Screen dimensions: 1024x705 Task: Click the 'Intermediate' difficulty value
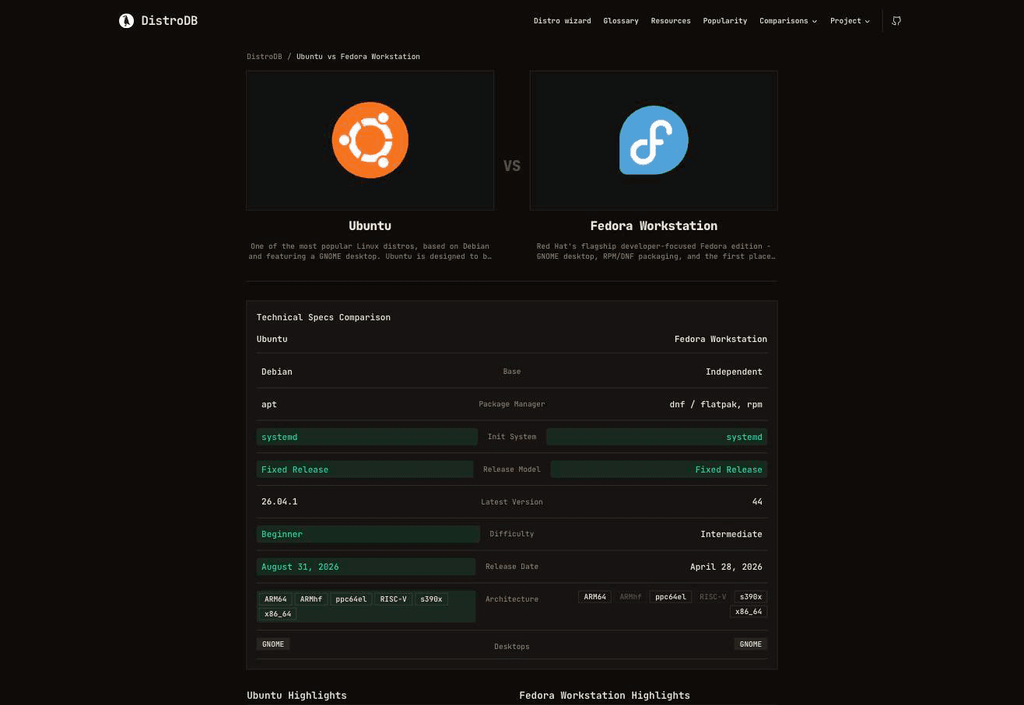click(x=731, y=534)
